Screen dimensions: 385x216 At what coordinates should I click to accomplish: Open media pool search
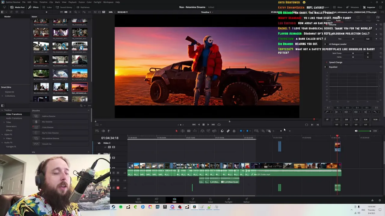[75, 12]
